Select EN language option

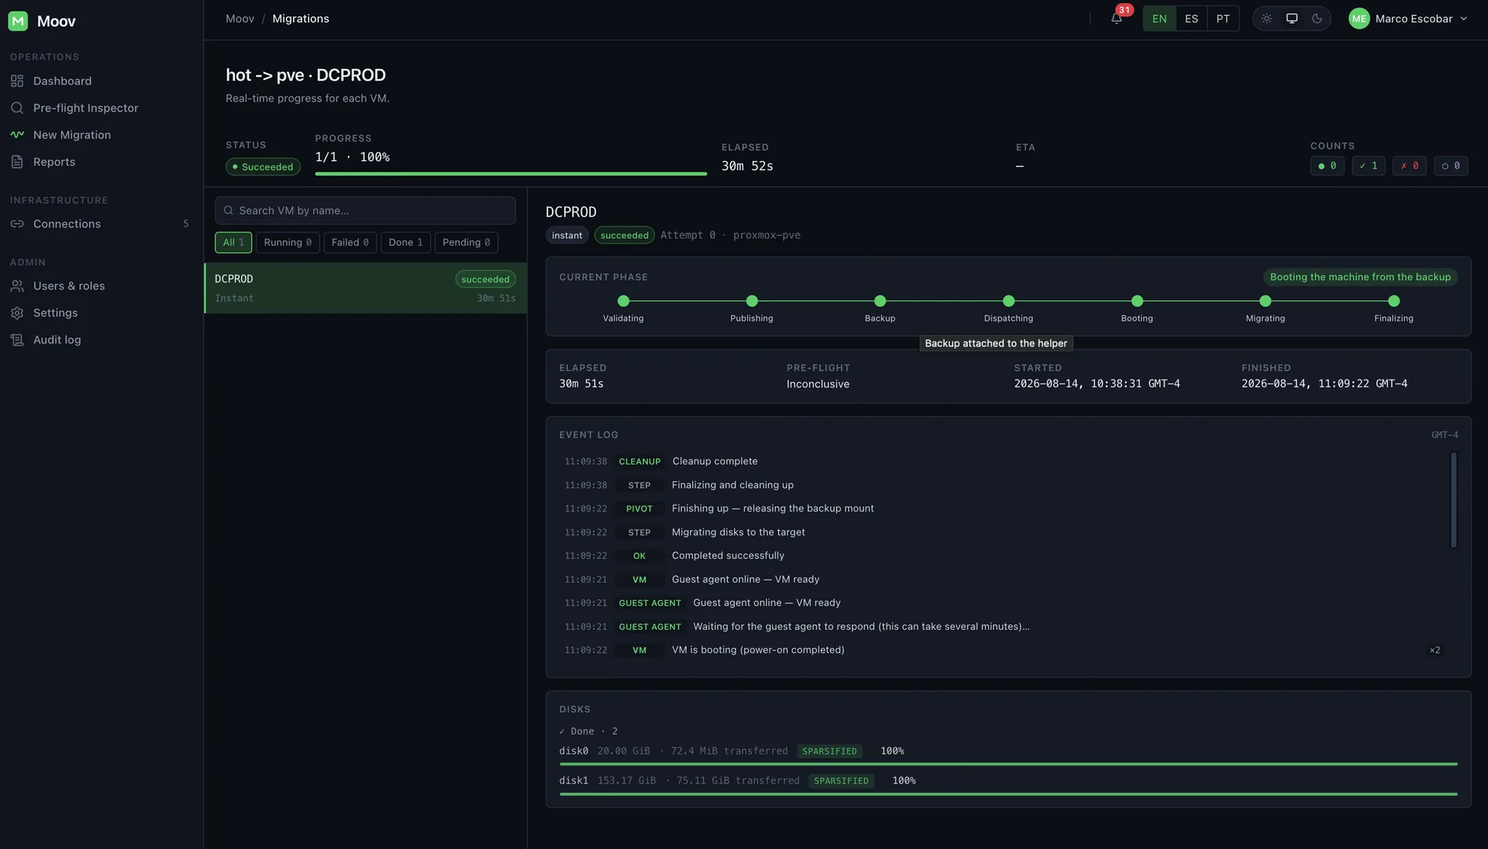(x=1159, y=19)
